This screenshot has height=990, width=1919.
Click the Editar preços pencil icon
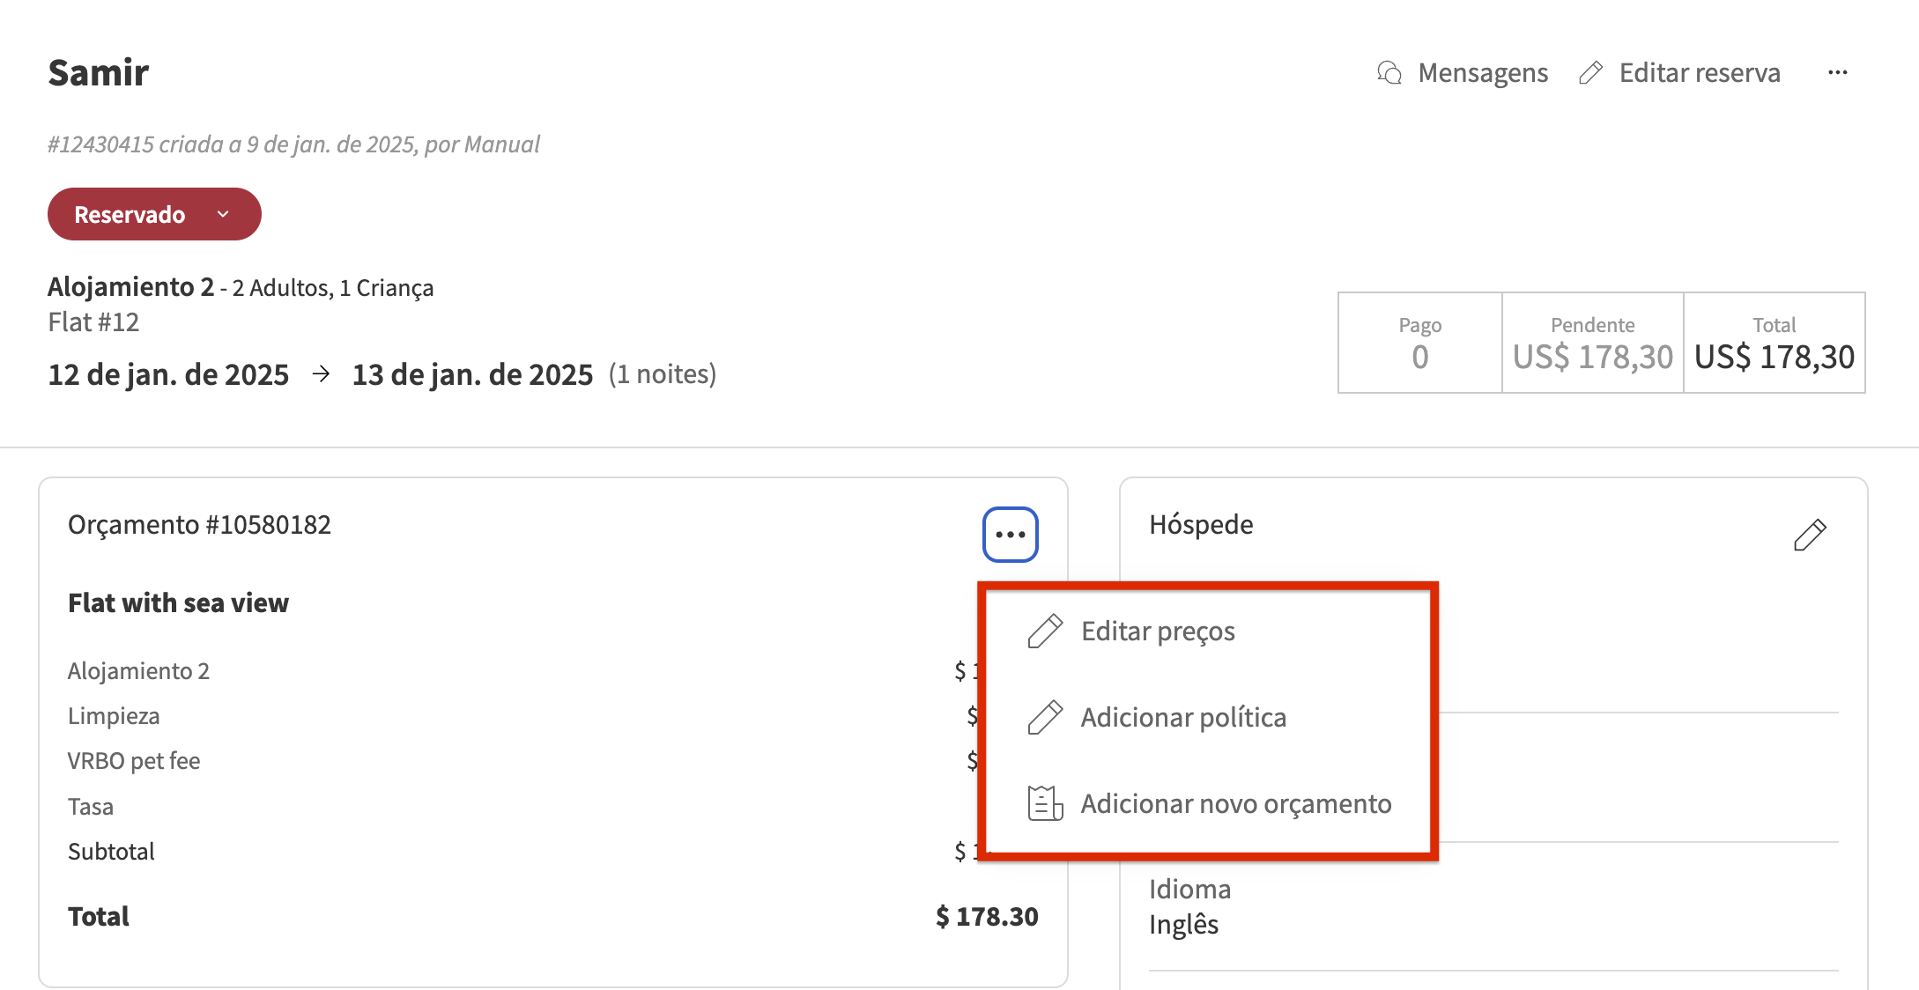coord(1045,630)
